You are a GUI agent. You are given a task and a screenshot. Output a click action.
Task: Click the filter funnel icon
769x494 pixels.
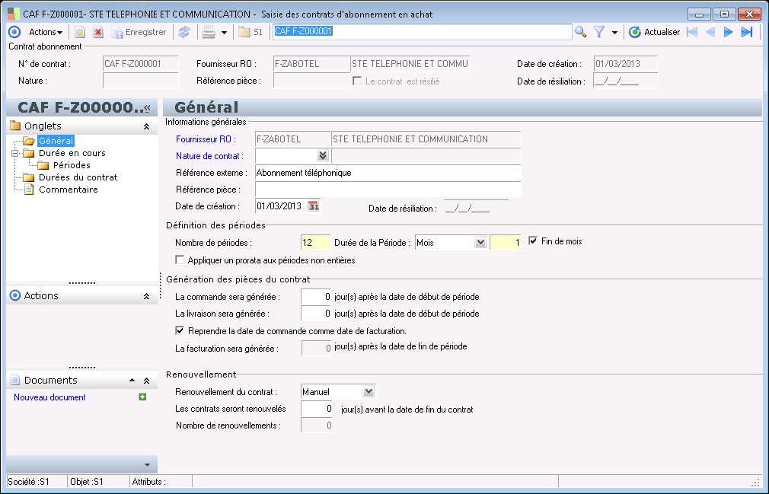click(x=599, y=32)
